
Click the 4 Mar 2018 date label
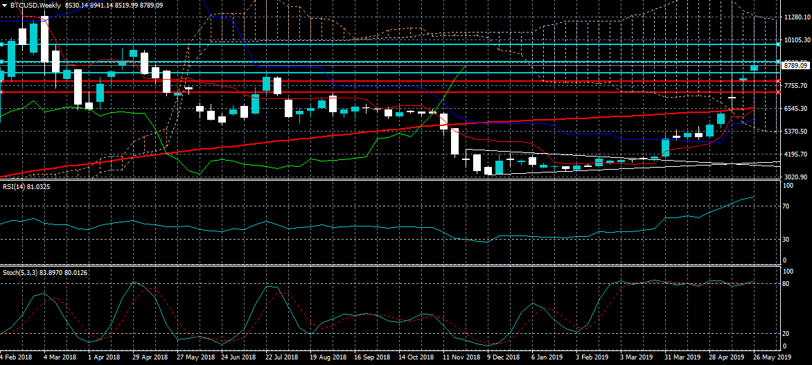61,357
